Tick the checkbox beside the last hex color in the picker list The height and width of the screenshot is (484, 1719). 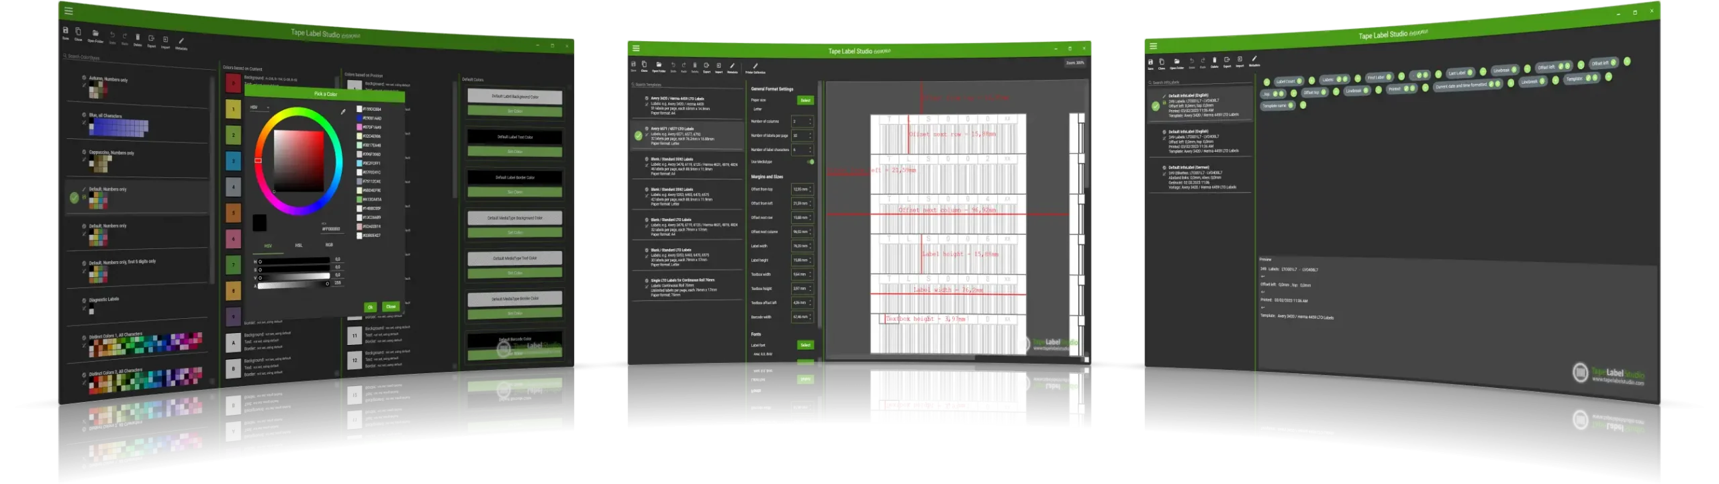(359, 236)
